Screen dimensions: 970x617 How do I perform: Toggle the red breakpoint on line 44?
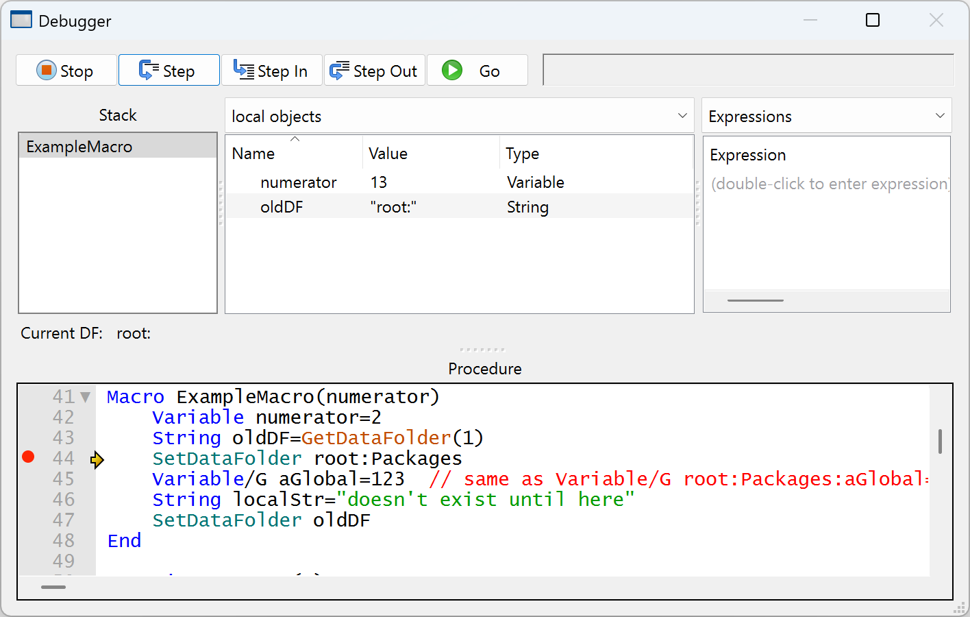28,457
